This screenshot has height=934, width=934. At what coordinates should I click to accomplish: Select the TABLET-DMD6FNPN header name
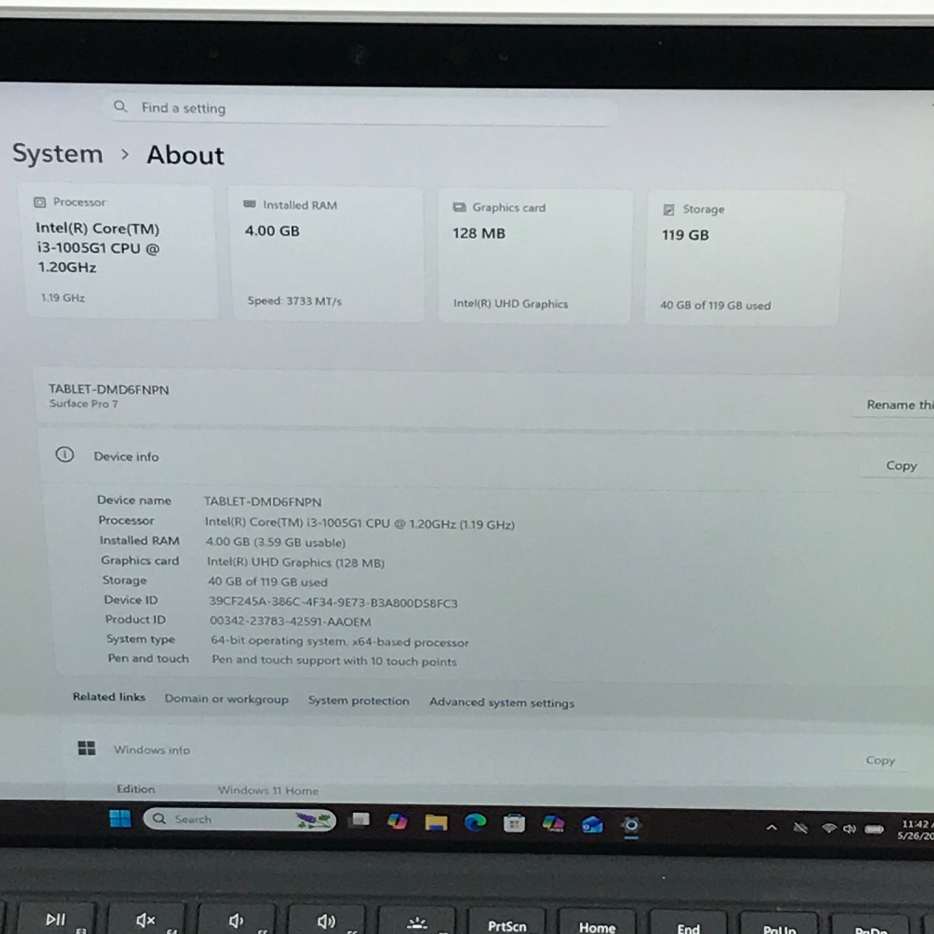coord(109,389)
